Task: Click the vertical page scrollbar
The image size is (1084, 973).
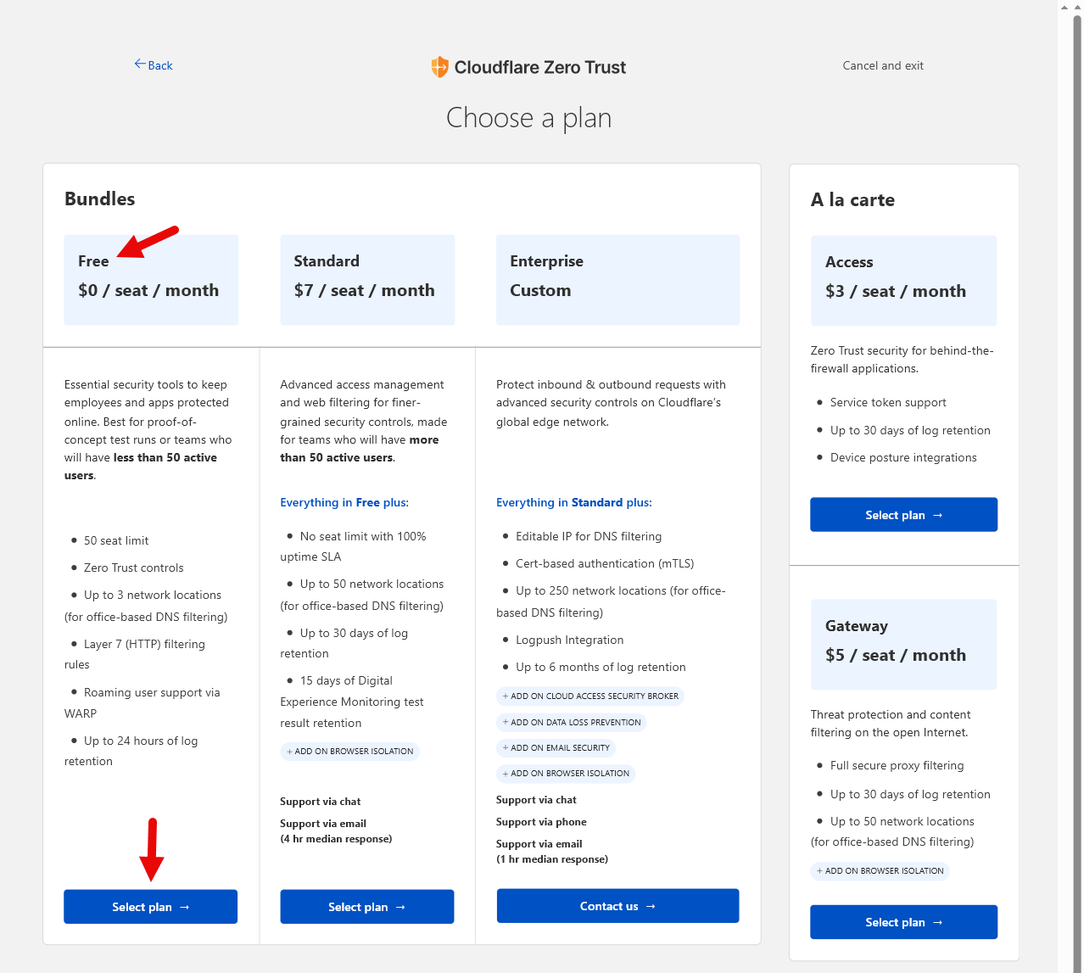Action: pyautogui.click(x=1076, y=424)
